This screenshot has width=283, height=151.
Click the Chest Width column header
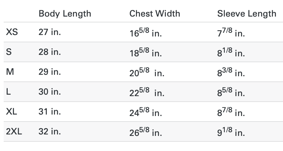point(155,14)
